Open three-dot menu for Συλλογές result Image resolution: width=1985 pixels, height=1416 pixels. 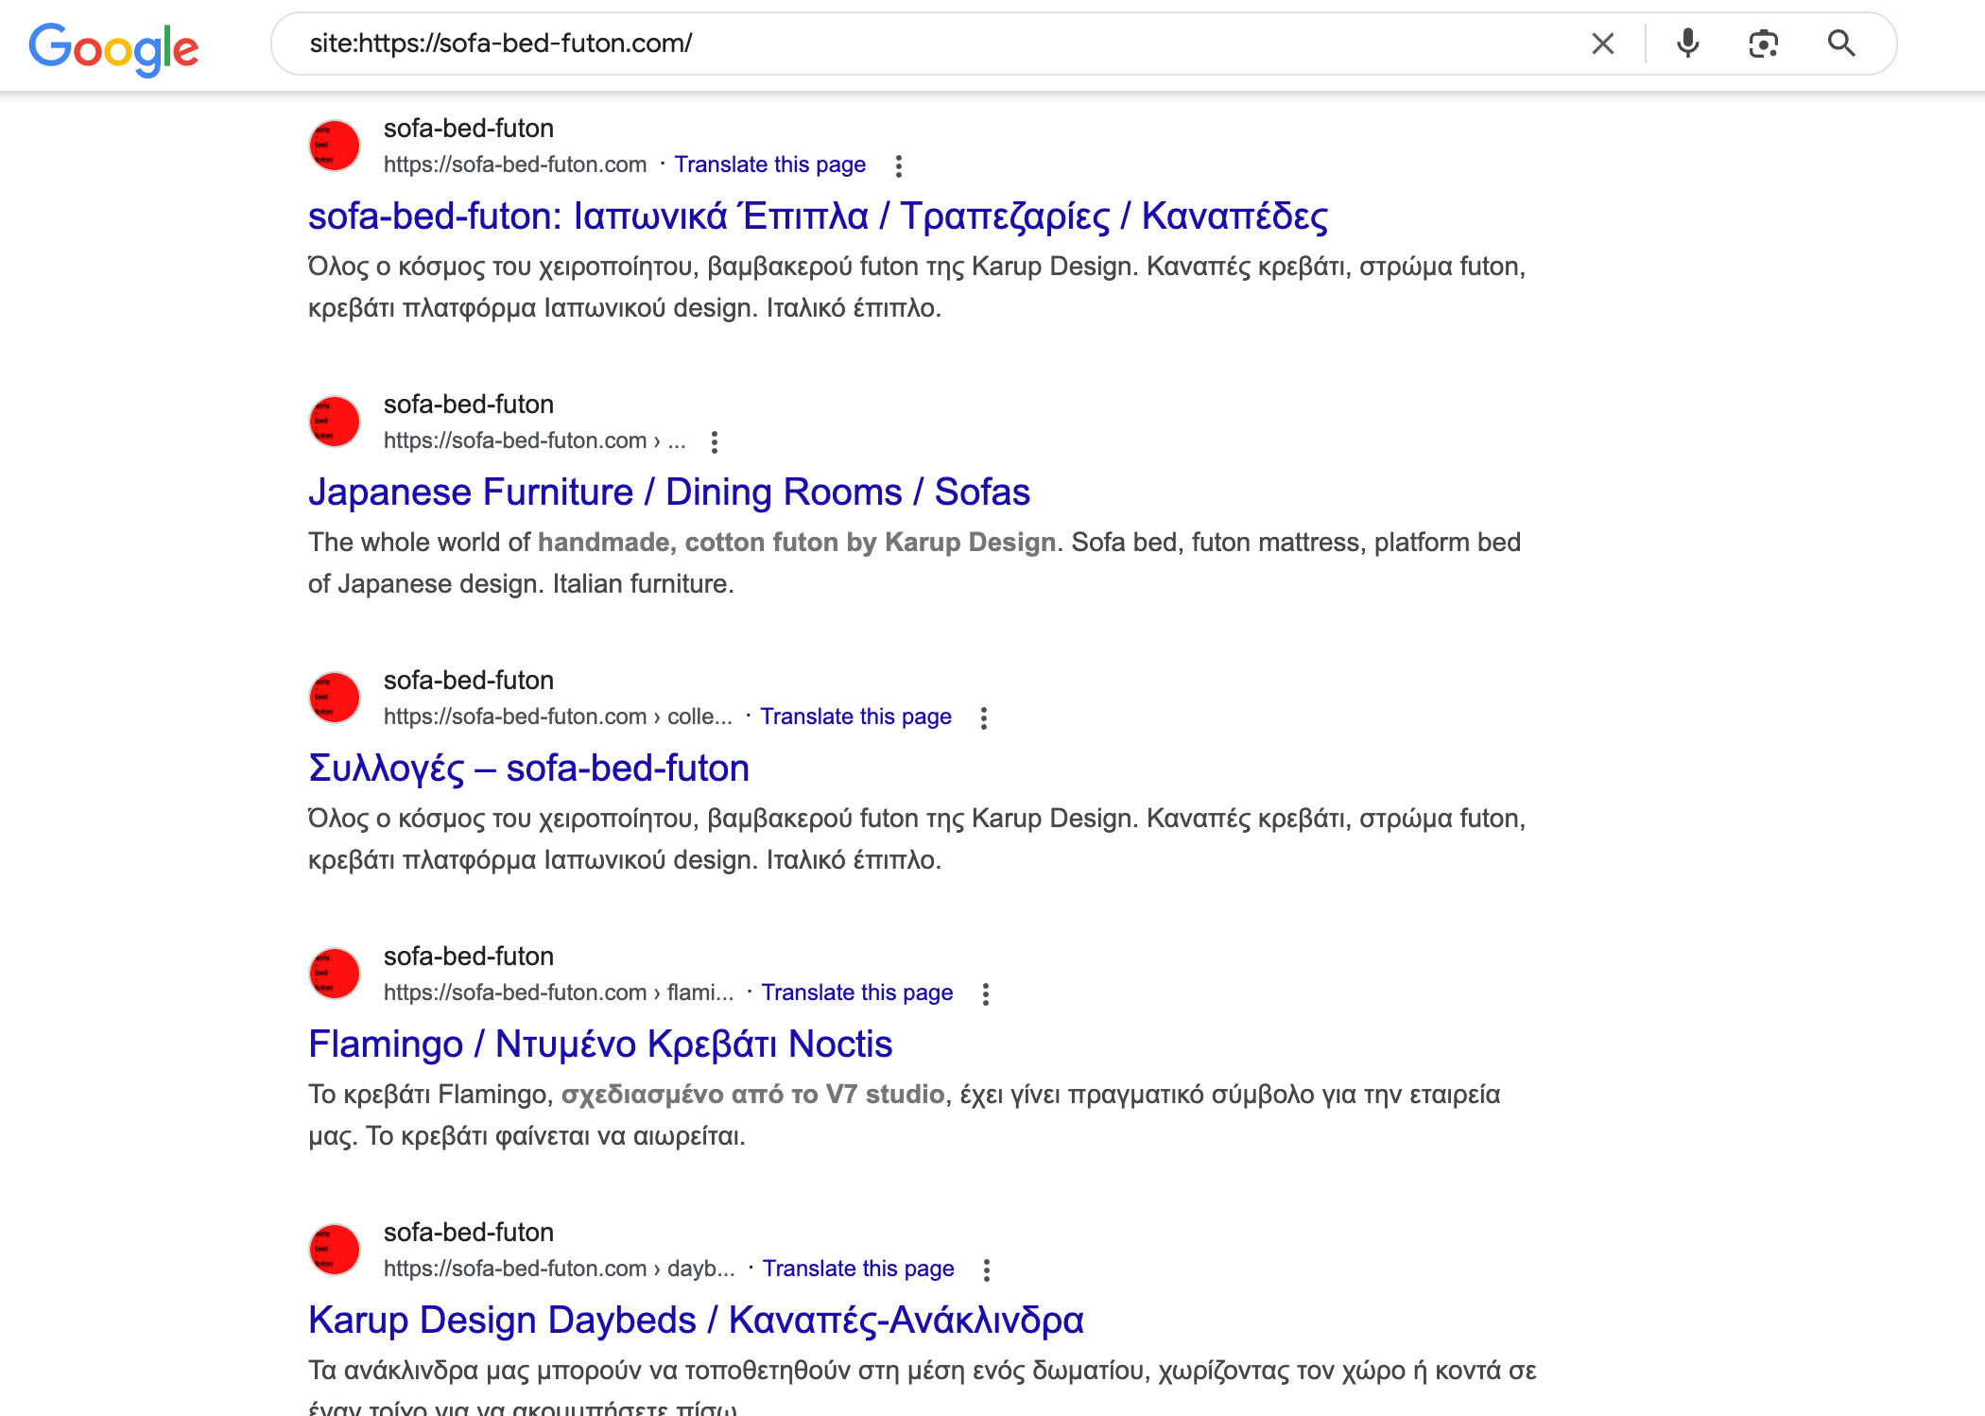[x=983, y=718]
